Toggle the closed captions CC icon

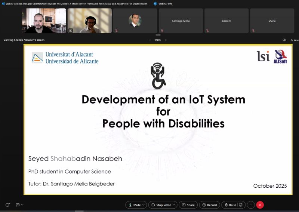pyautogui.click(x=18, y=205)
